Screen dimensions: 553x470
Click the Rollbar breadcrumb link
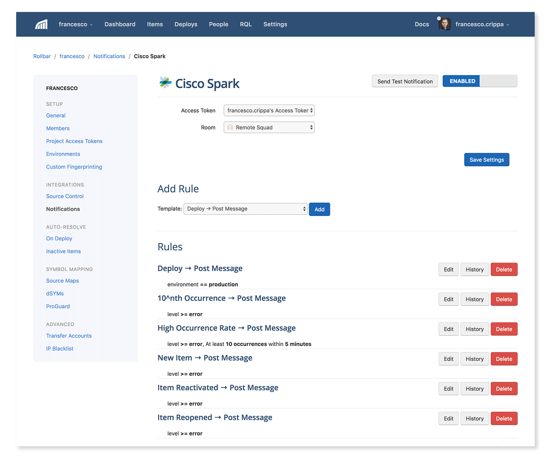pyautogui.click(x=42, y=56)
